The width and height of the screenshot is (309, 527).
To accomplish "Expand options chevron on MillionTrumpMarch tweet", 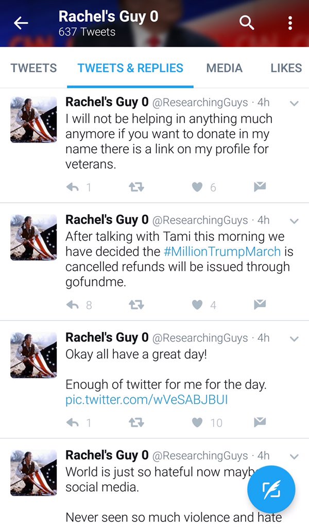I will [x=294, y=221].
